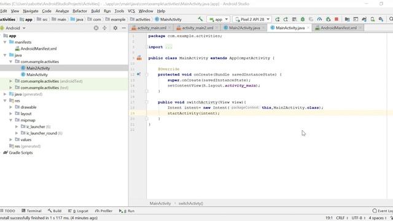This screenshot has height=221, width=393.
Task: Expand the values folder
Action: pos(11,140)
